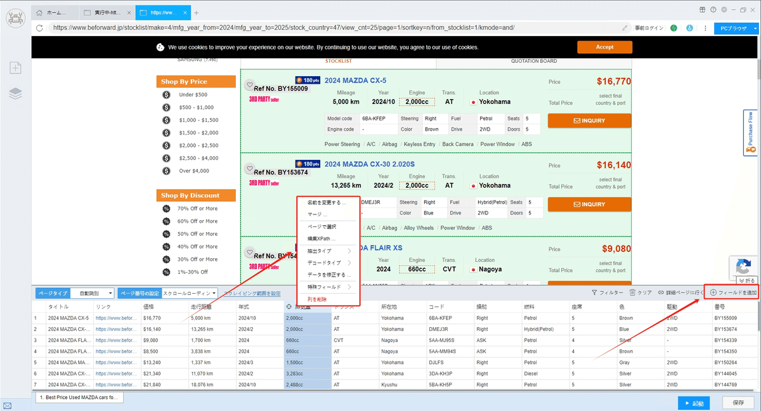Click the green circle icon near 事前ログイン

[x=673, y=28]
